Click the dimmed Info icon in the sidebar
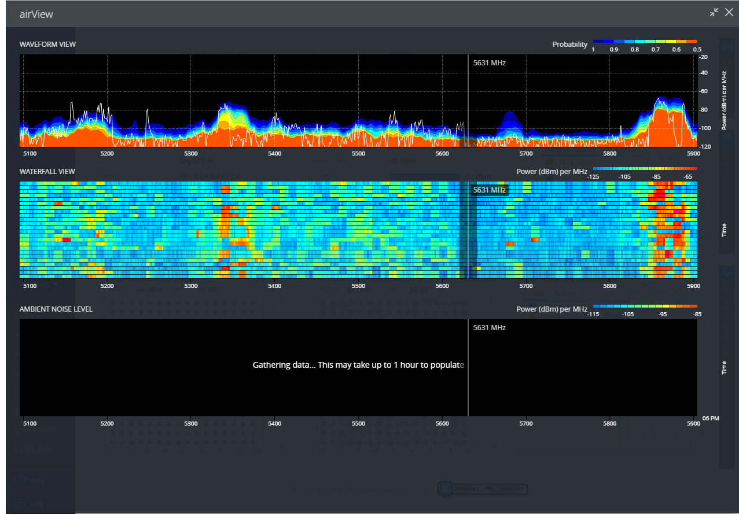This screenshot has width=739, height=514. click(20, 480)
